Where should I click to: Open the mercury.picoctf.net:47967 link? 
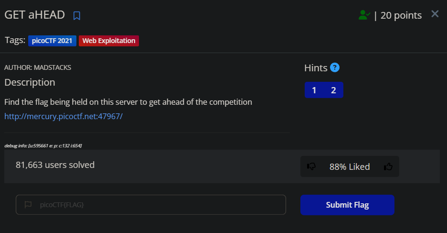pyautogui.click(x=64, y=117)
